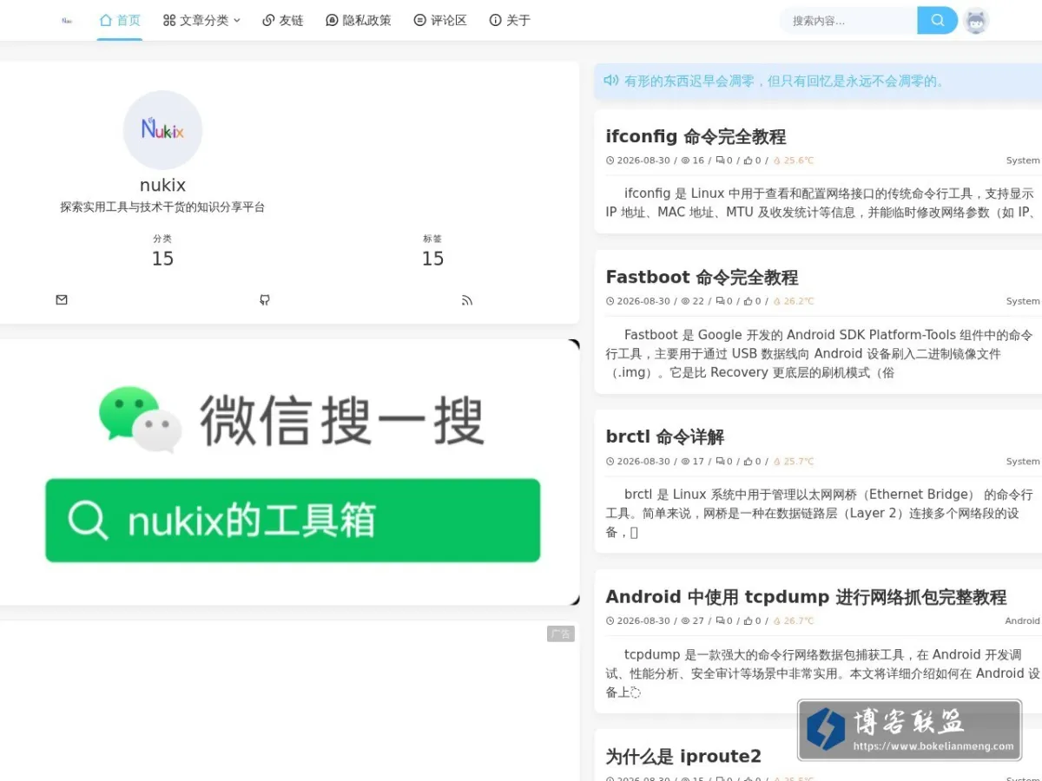Click the Fastboot post excerpt text
Screen dimensions: 1042x781
coord(821,353)
